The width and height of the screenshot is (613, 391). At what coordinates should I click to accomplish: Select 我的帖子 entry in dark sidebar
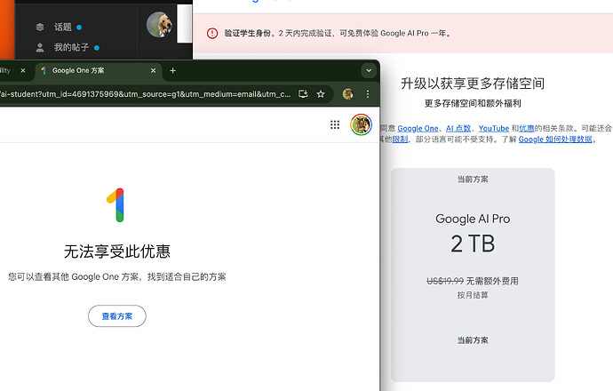click(x=71, y=47)
